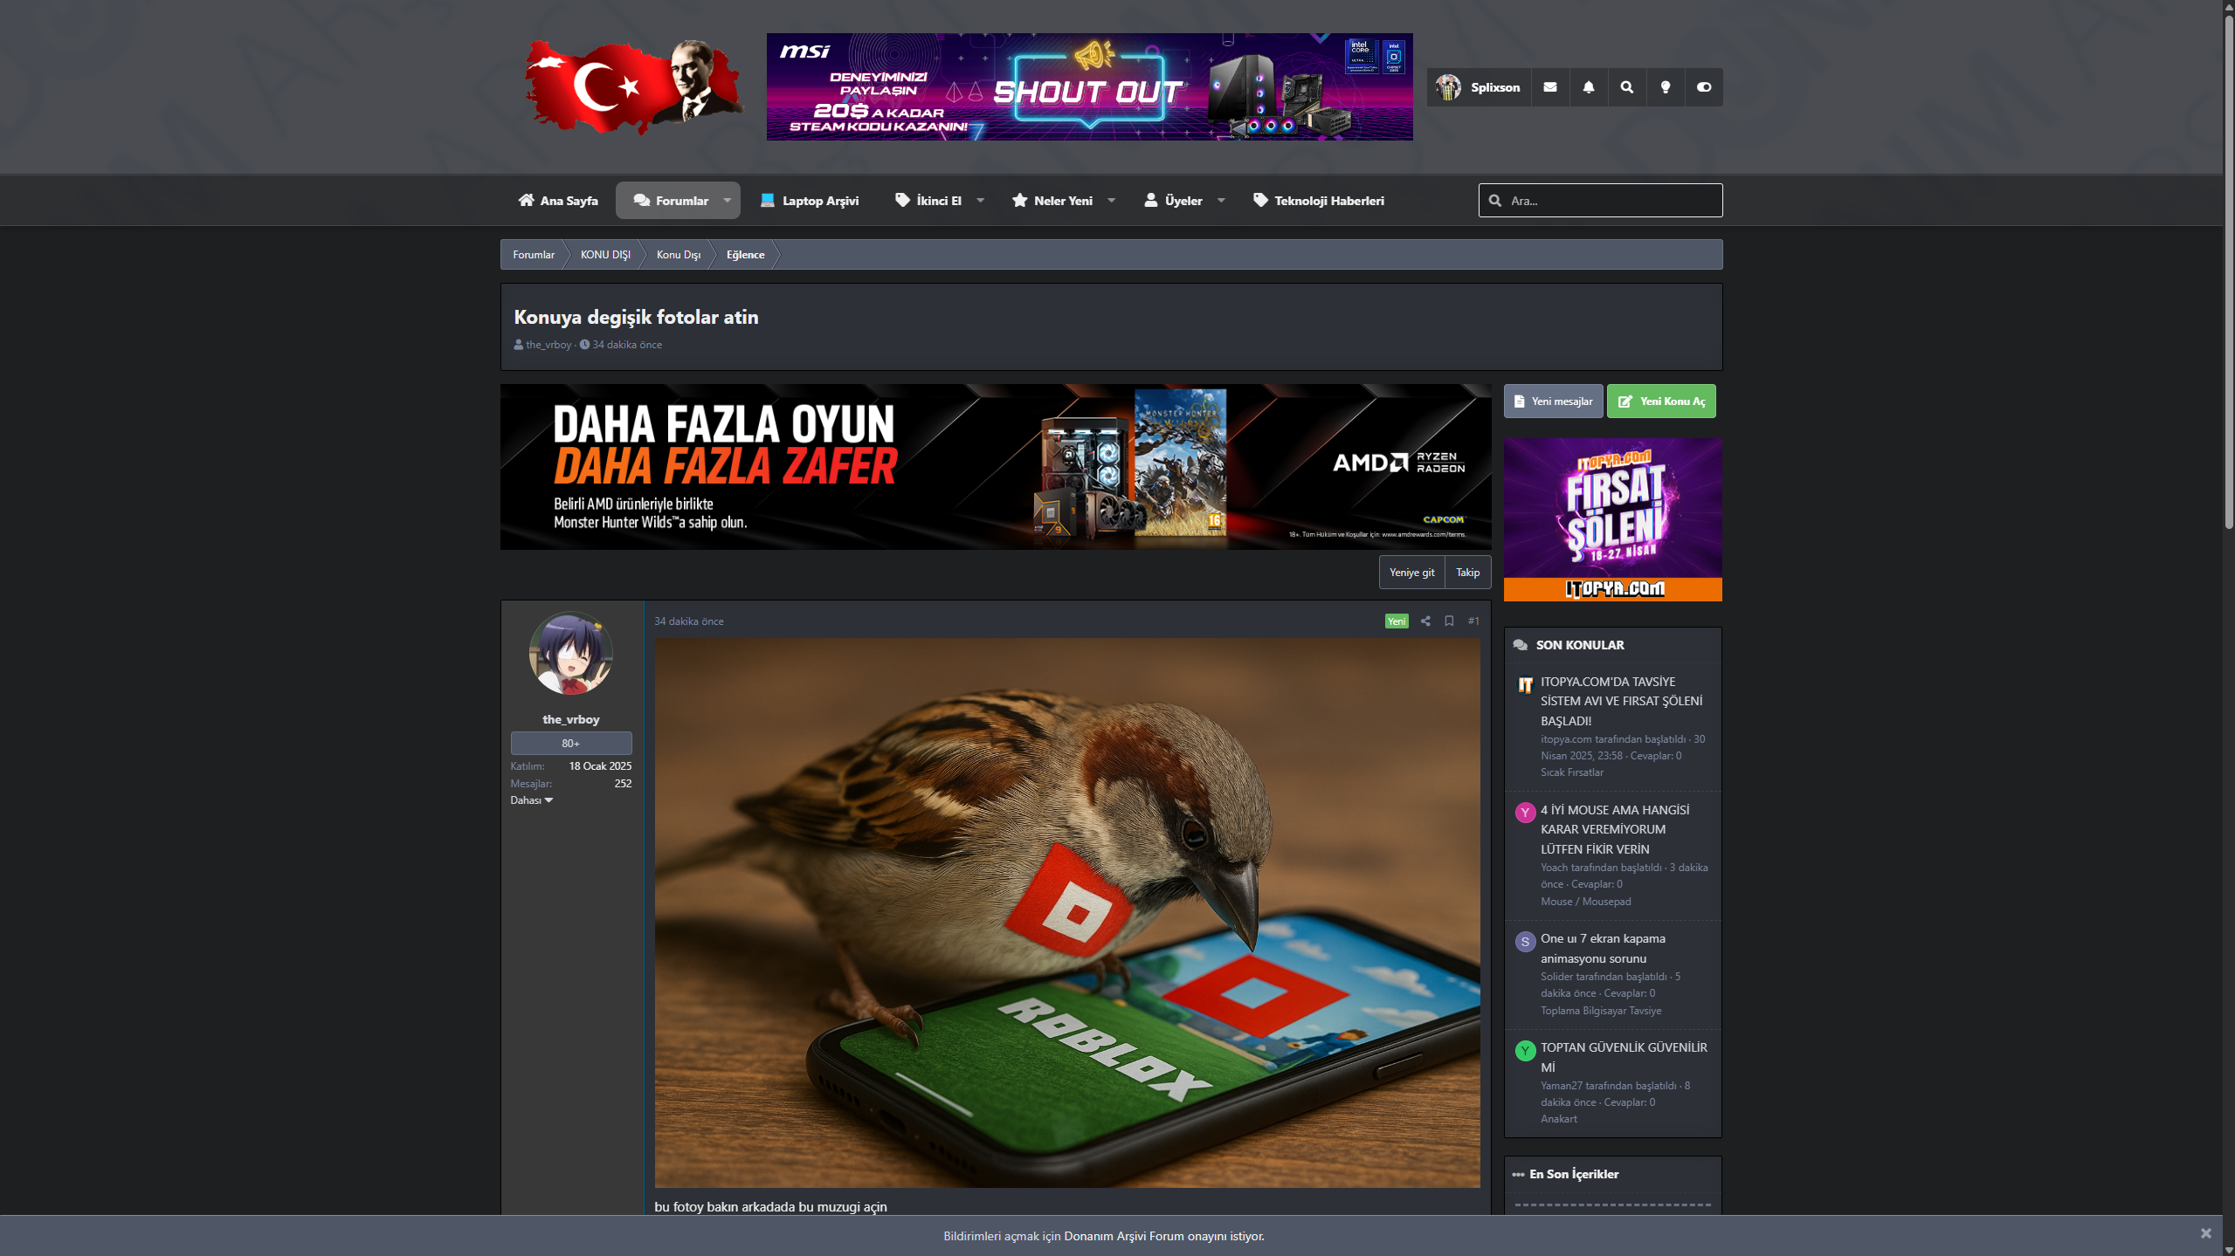This screenshot has width=2235, height=1256.
Task: Open the messages envelope icon
Action: click(1550, 87)
